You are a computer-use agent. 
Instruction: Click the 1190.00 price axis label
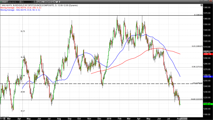point(207,114)
